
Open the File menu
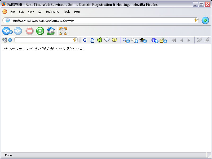click(x=12, y=12)
